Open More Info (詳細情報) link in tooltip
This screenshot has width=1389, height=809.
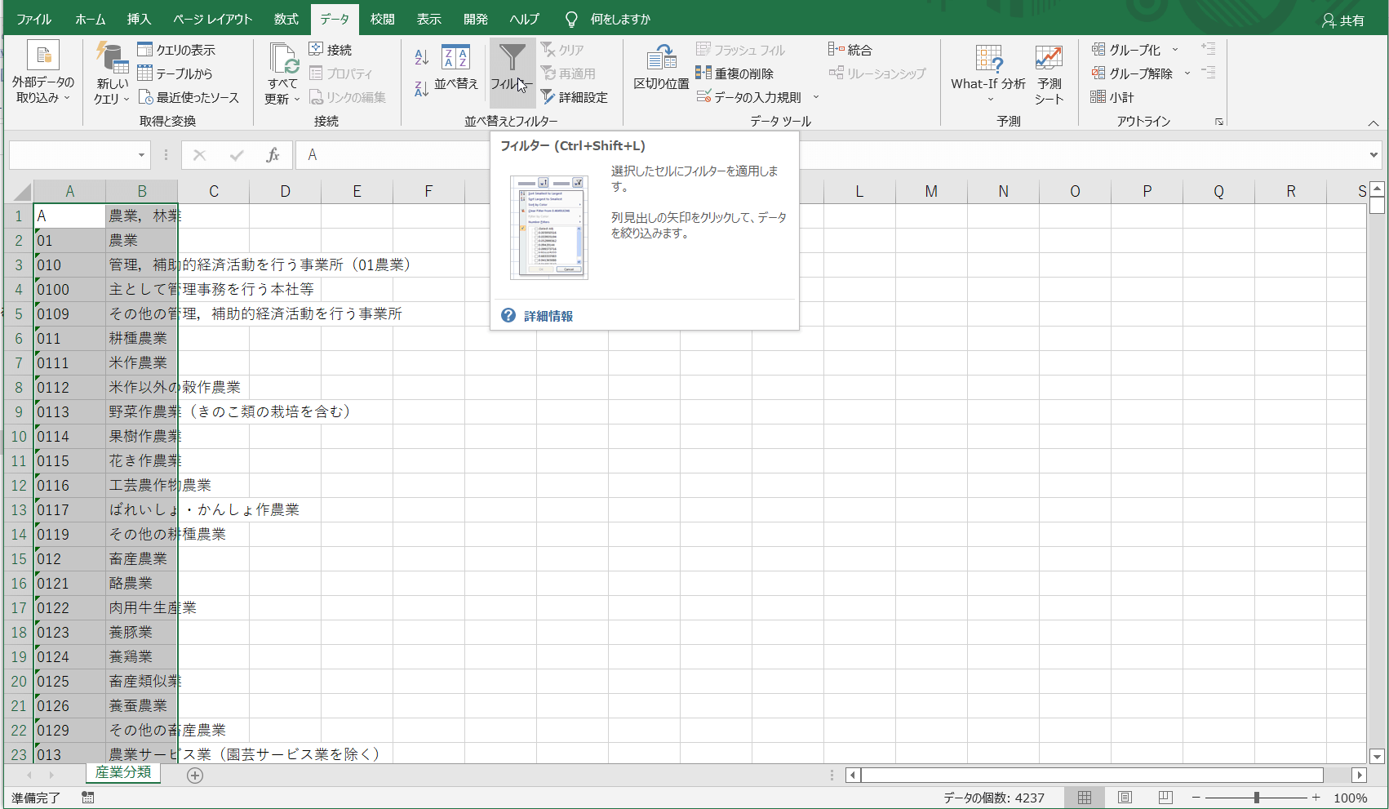click(x=548, y=316)
